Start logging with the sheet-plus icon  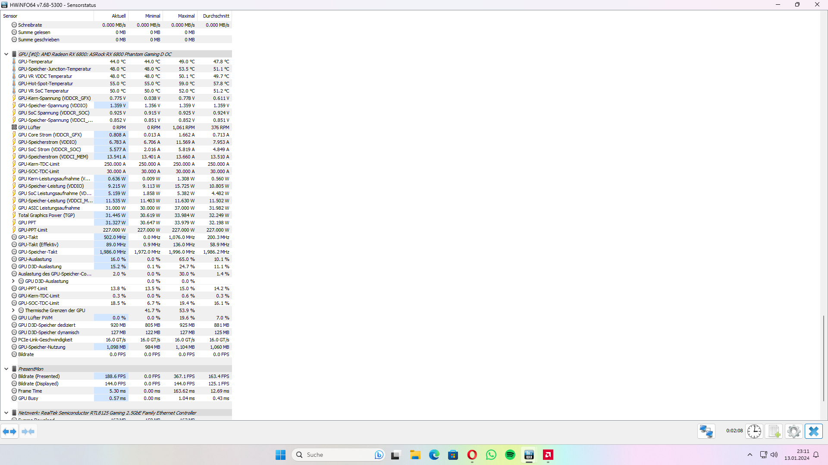[x=774, y=431]
